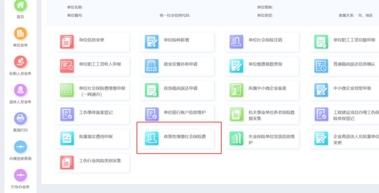
Task: Open 单位社会保险注销 text link
Action: 265,40
